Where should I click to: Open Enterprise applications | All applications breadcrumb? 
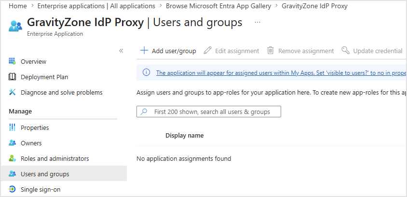[x=96, y=6]
